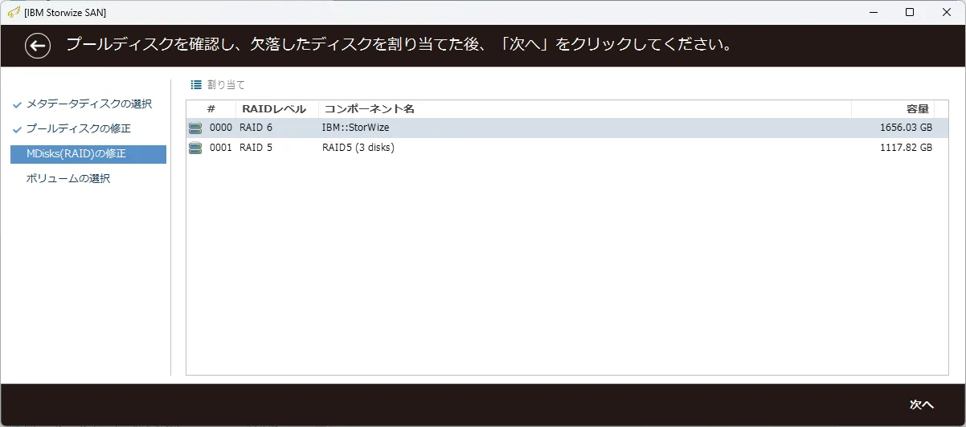Maximize the IBM Storwize SAN window
966x427 pixels.
(910, 12)
